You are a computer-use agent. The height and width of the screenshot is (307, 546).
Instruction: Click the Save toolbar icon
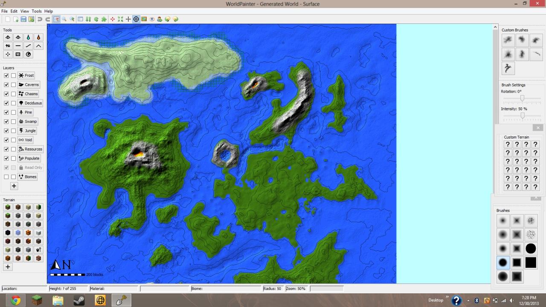click(x=24, y=19)
